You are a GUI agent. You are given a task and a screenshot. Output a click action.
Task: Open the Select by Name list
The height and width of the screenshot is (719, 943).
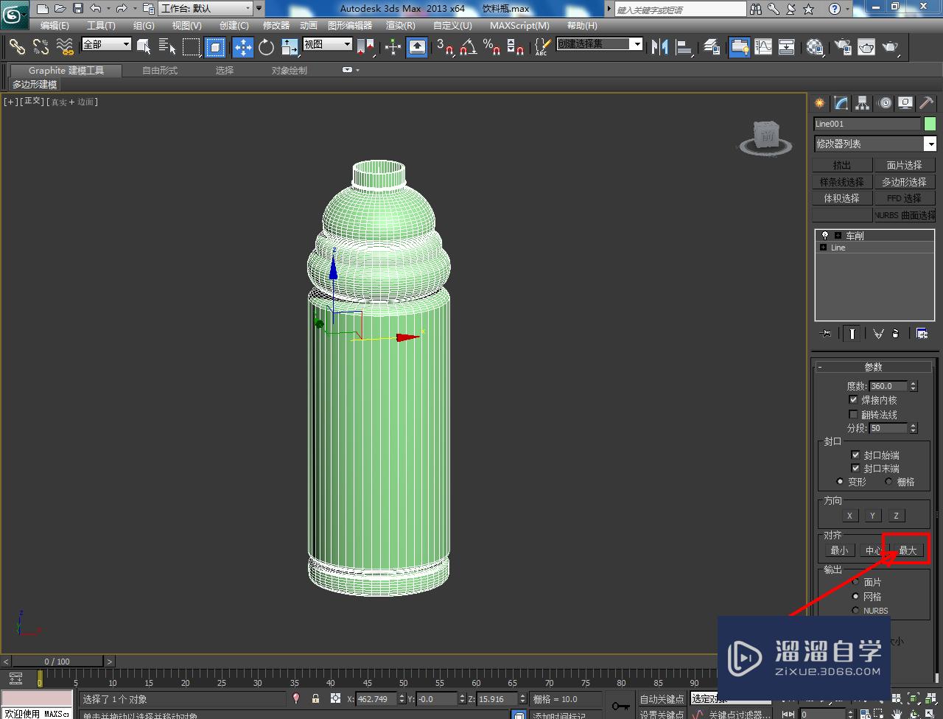click(167, 47)
